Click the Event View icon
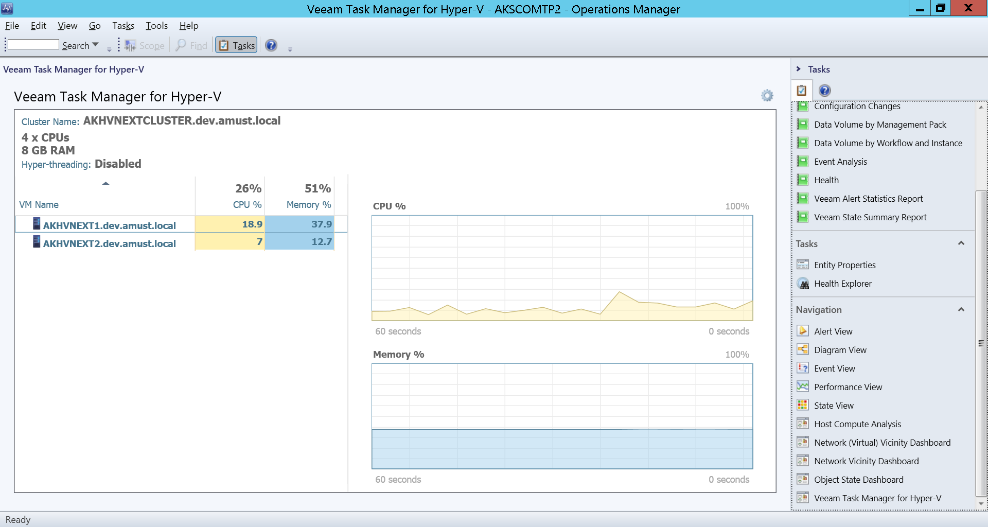 point(803,368)
